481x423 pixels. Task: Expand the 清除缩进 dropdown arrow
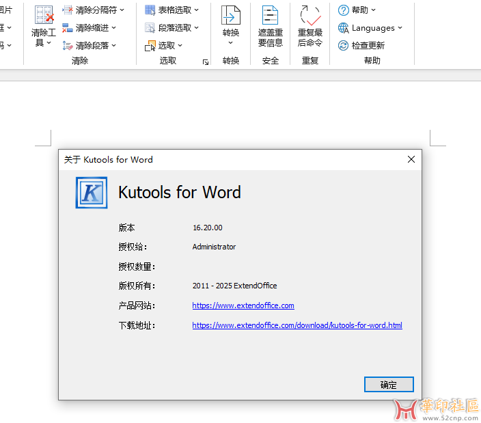pos(114,28)
